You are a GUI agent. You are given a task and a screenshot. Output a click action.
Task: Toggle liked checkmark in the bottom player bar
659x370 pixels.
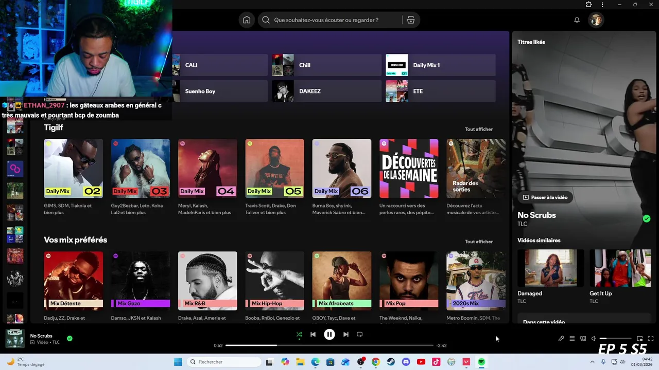click(x=70, y=339)
